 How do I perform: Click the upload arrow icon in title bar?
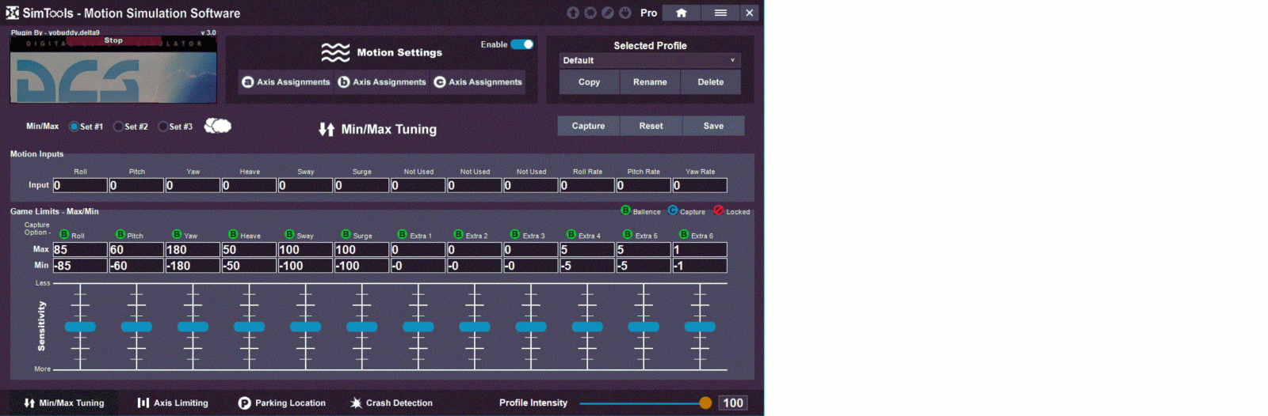573,13
